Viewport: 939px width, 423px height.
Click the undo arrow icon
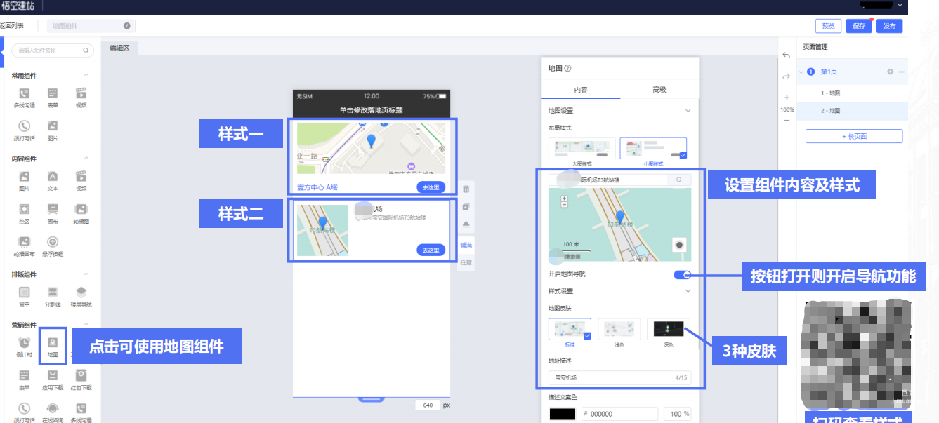pos(787,55)
